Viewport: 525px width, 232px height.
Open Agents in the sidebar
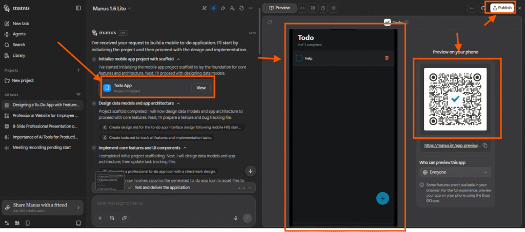pos(19,34)
